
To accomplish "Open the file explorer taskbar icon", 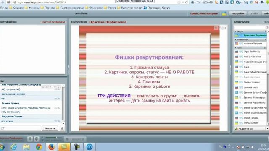I will tap(26, 147).
